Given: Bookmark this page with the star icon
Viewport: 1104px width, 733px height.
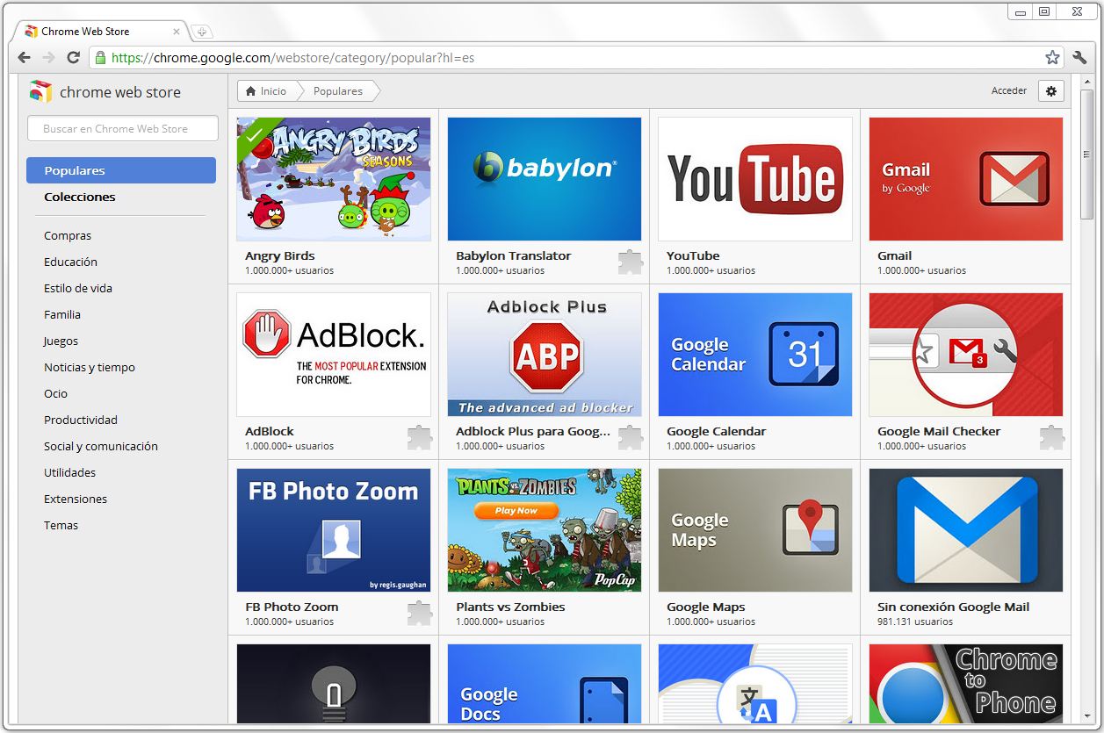Looking at the screenshot, I should [1052, 58].
